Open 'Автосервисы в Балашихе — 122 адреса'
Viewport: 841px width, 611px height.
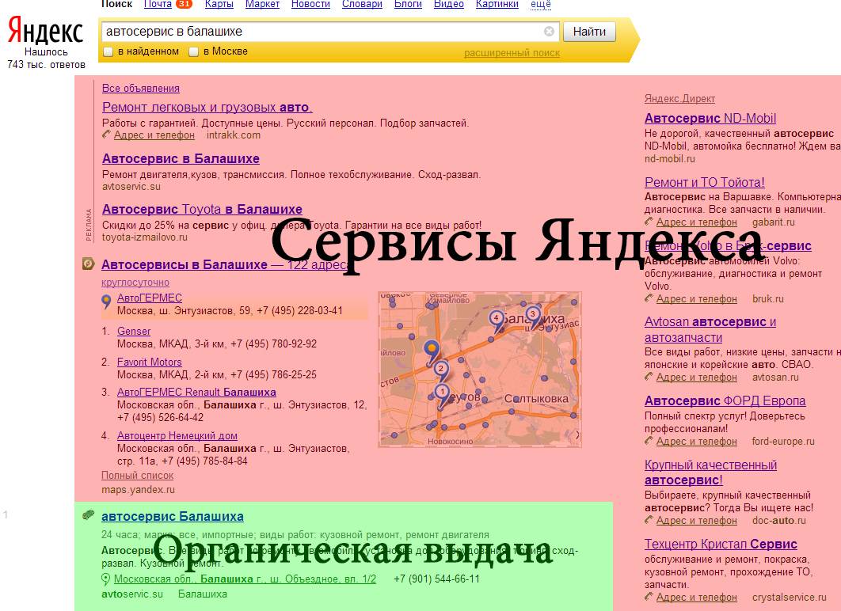point(225,264)
